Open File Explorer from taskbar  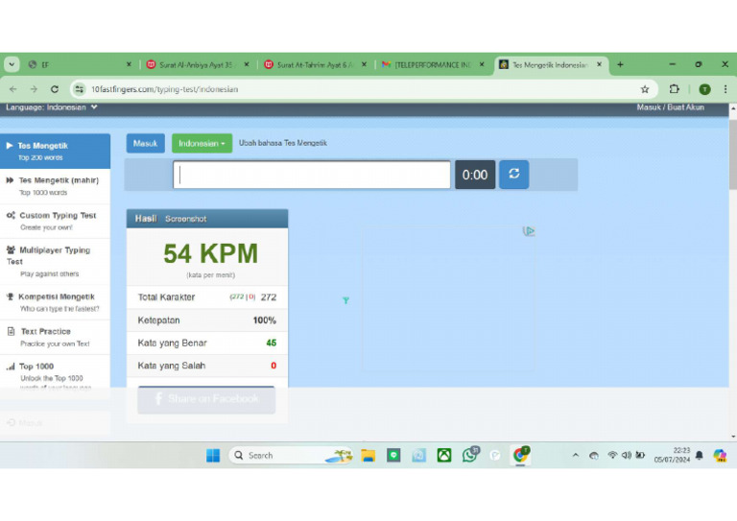tap(368, 455)
